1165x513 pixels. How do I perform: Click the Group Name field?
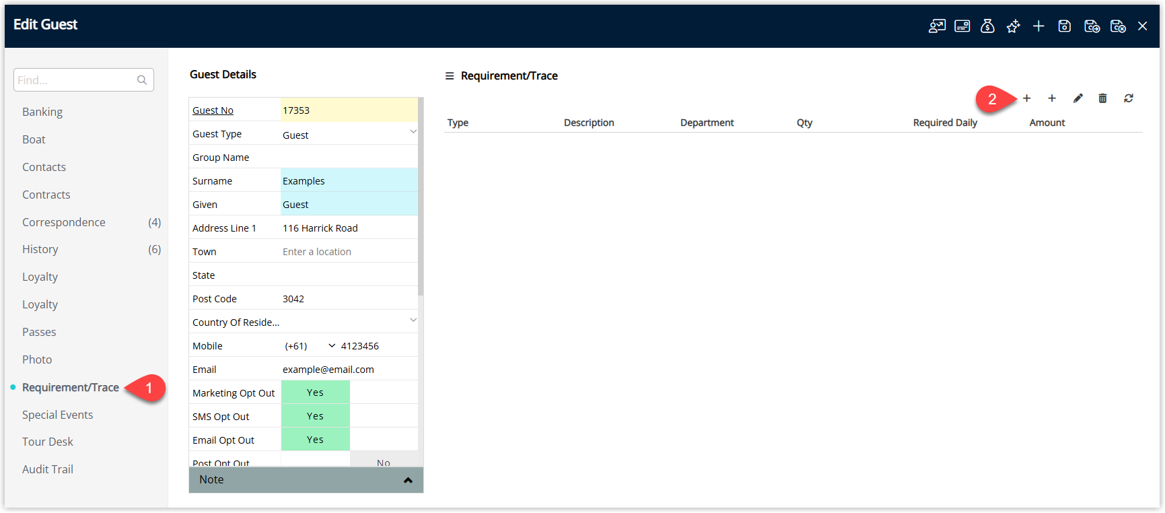[x=349, y=158]
